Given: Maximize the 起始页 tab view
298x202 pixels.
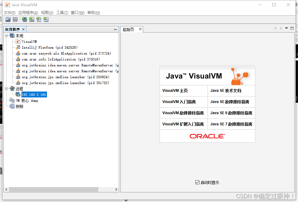Looking at the screenshot, I should click(292, 28).
